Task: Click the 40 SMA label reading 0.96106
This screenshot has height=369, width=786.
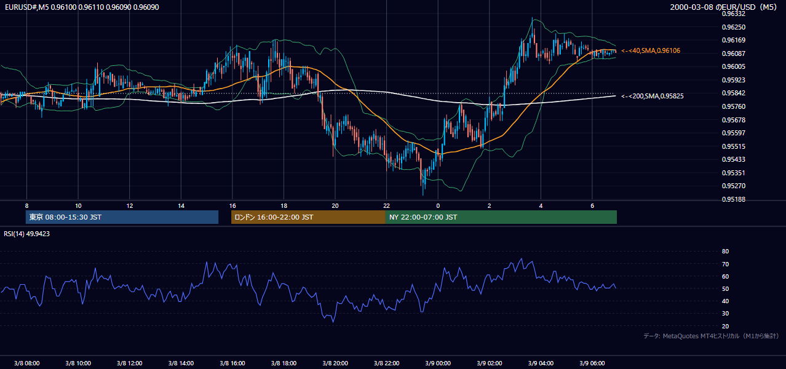Action: coord(651,50)
